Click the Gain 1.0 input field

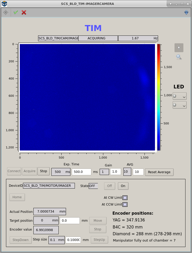tap(116, 172)
